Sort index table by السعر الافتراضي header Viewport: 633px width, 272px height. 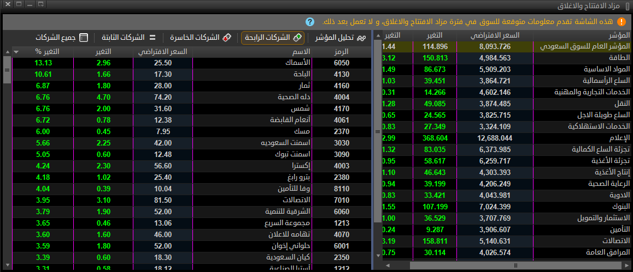[495, 35]
